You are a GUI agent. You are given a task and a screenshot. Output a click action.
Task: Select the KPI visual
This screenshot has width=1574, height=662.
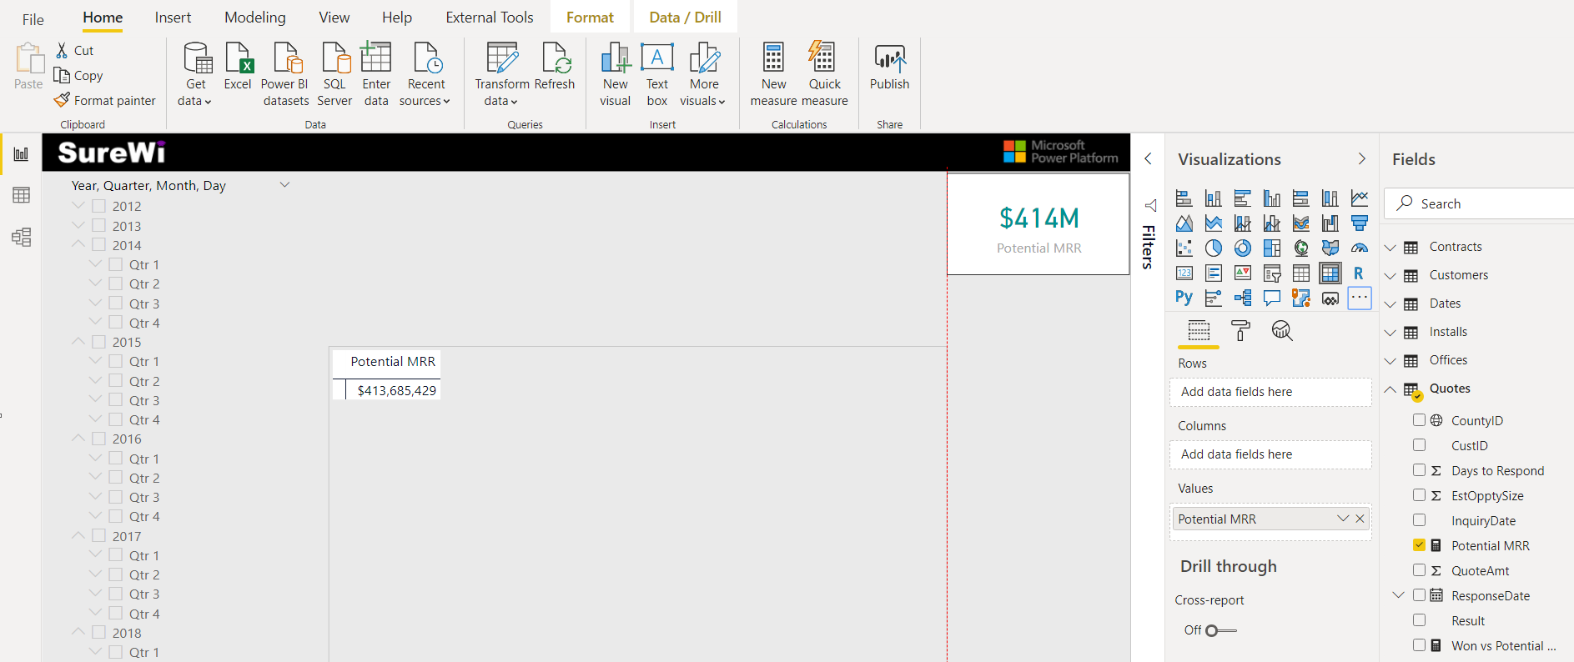[1243, 273]
